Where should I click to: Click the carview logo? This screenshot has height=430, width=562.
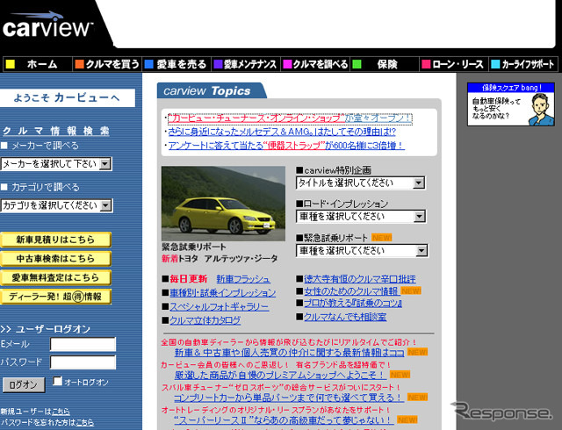point(47,26)
